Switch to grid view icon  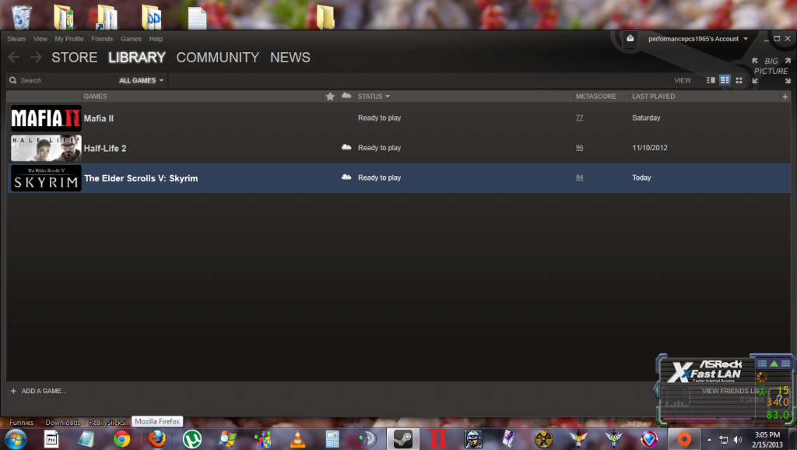pos(739,80)
